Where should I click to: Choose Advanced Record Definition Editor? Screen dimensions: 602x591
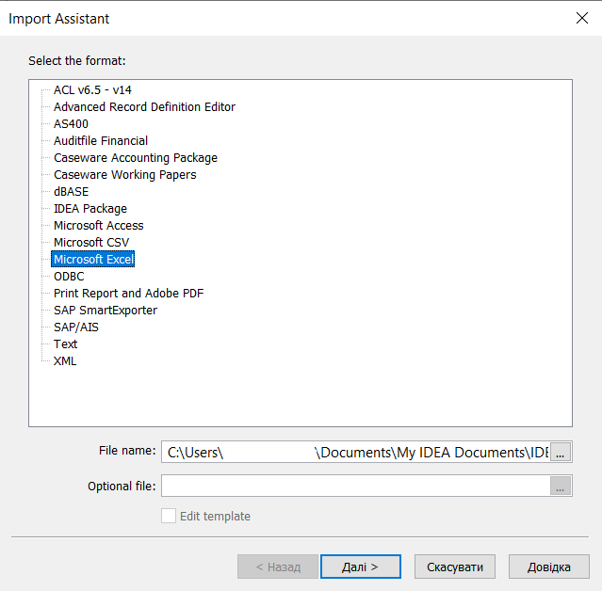(x=144, y=107)
